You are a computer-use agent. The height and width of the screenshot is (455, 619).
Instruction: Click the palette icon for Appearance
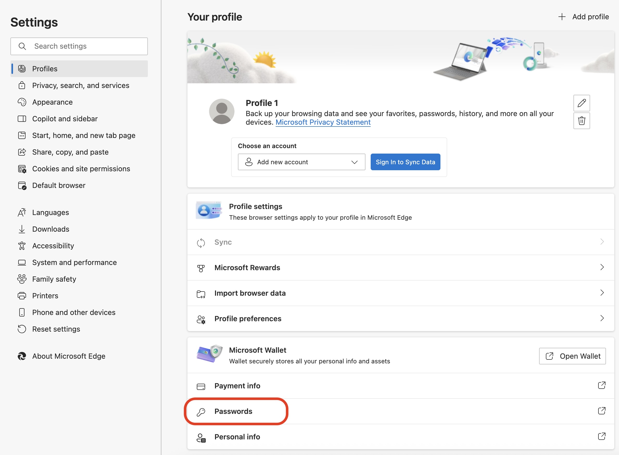[22, 102]
